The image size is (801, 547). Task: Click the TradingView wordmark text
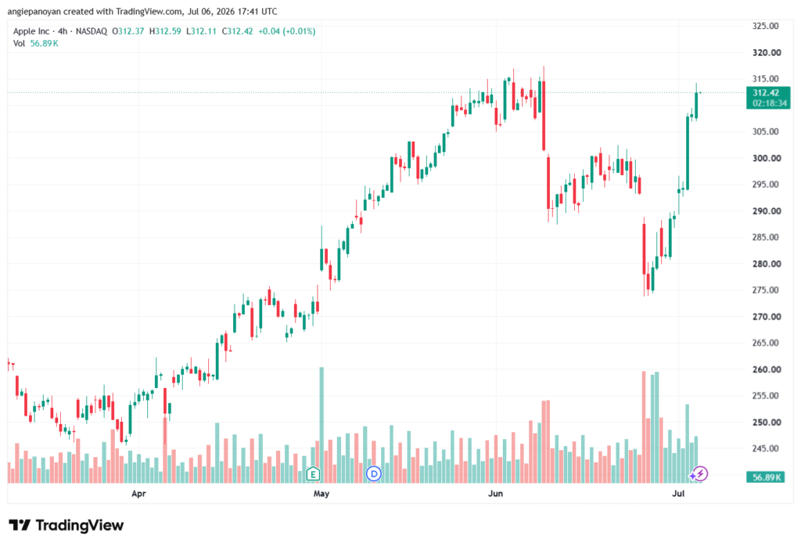80,525
